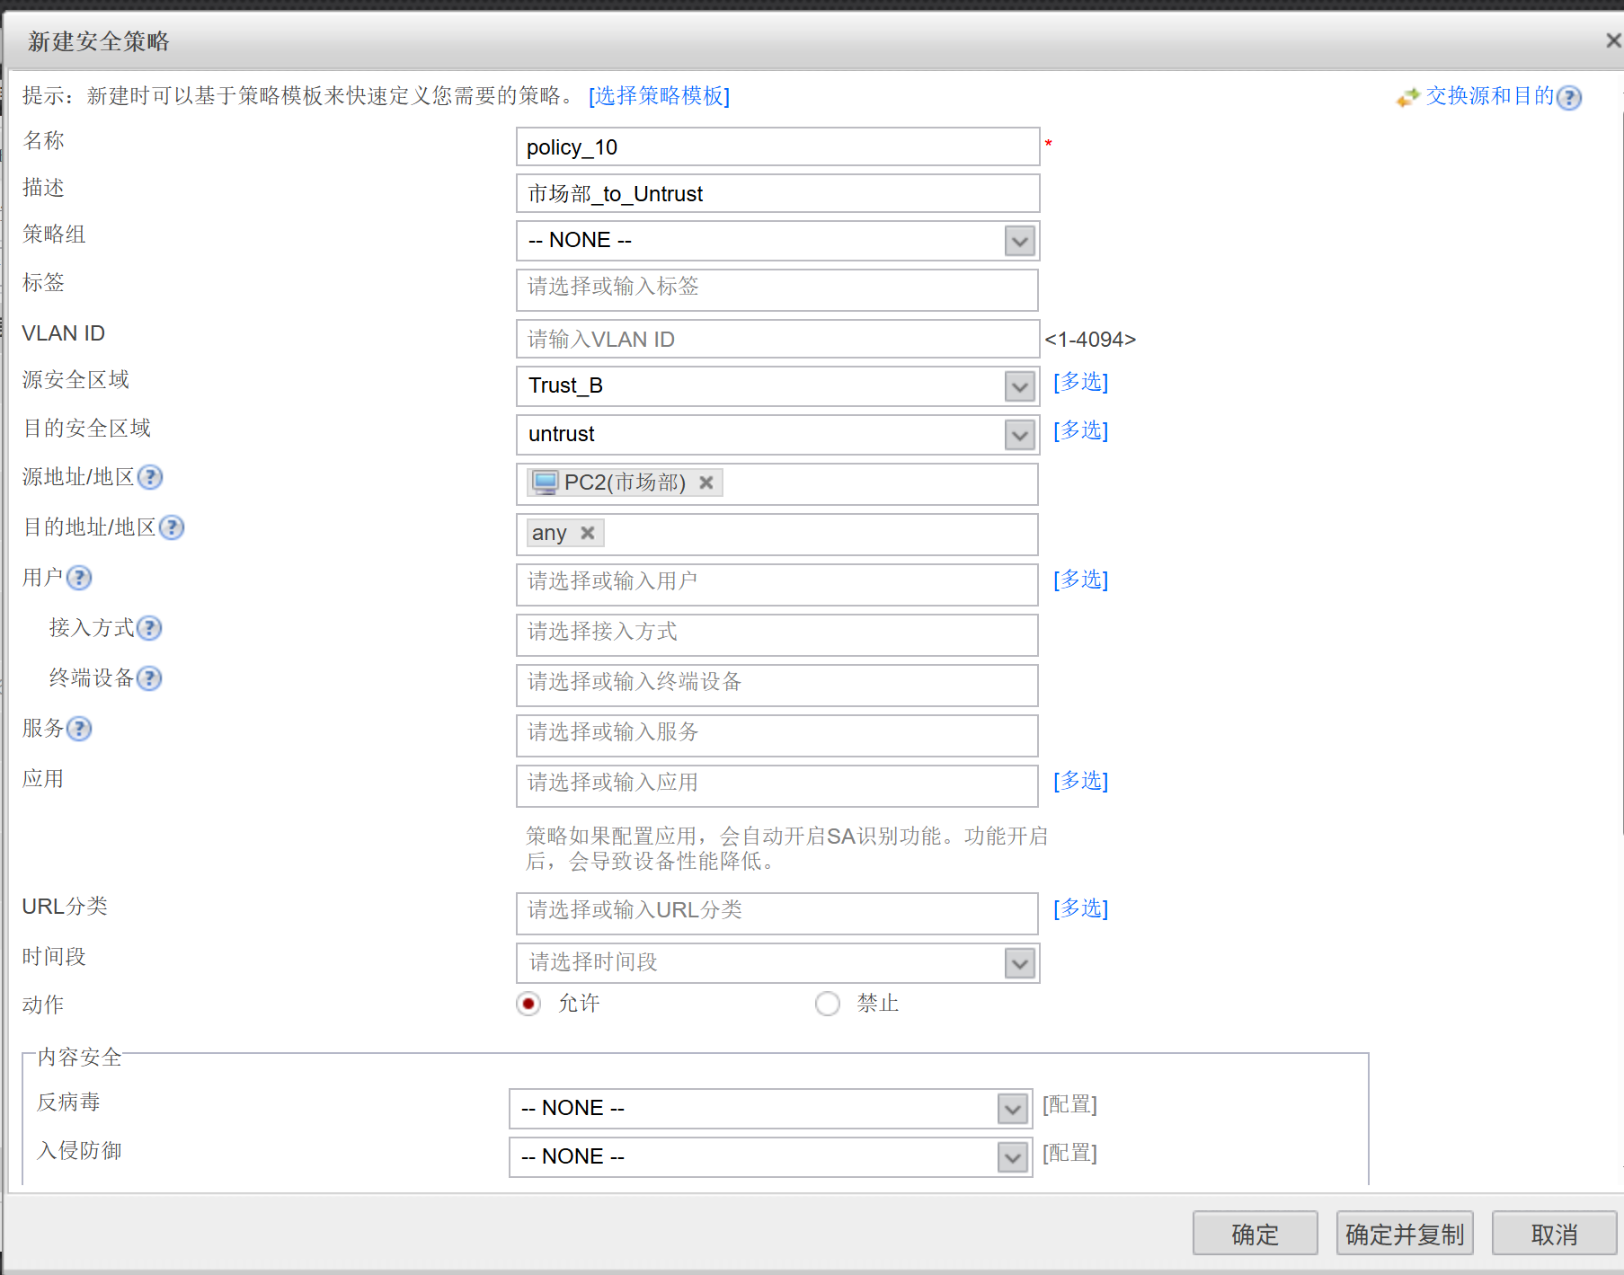Open help icon next to 目的地址/地区
This screenshot has height=1275, width=1624.
point(172,527)
